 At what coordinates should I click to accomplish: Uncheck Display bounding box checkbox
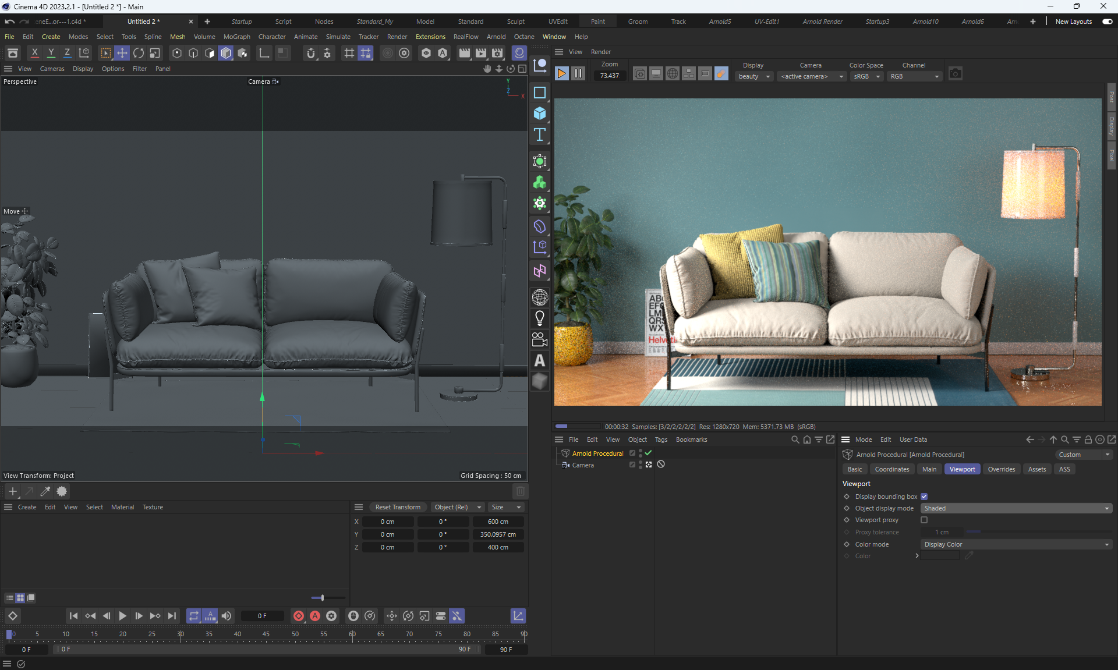(924, 497)
